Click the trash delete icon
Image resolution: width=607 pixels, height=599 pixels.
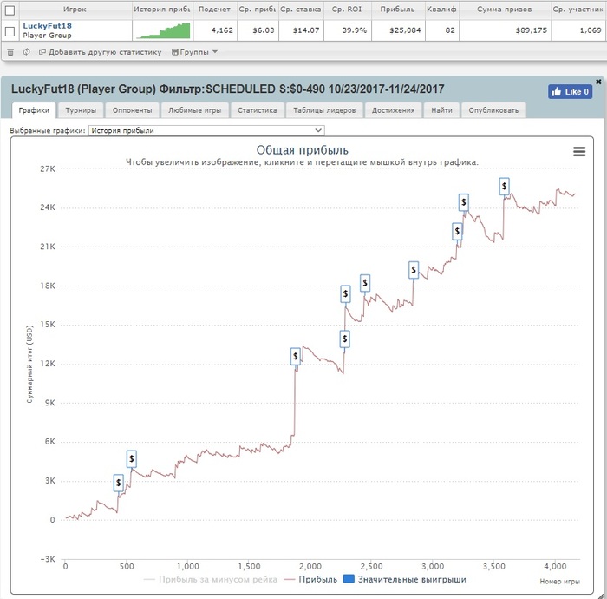(x=10, y=52)
